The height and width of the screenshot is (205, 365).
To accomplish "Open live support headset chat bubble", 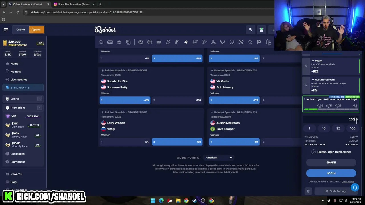I will [355, 188].
